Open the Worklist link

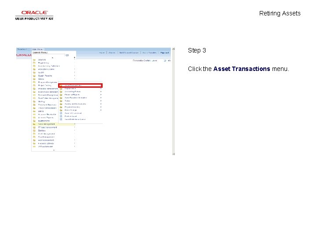112,52
